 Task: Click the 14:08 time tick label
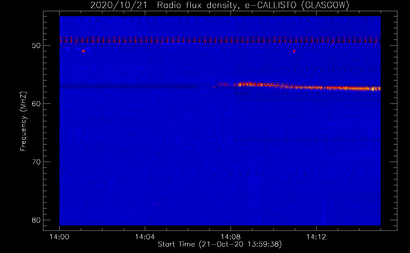tap(231, 237)
